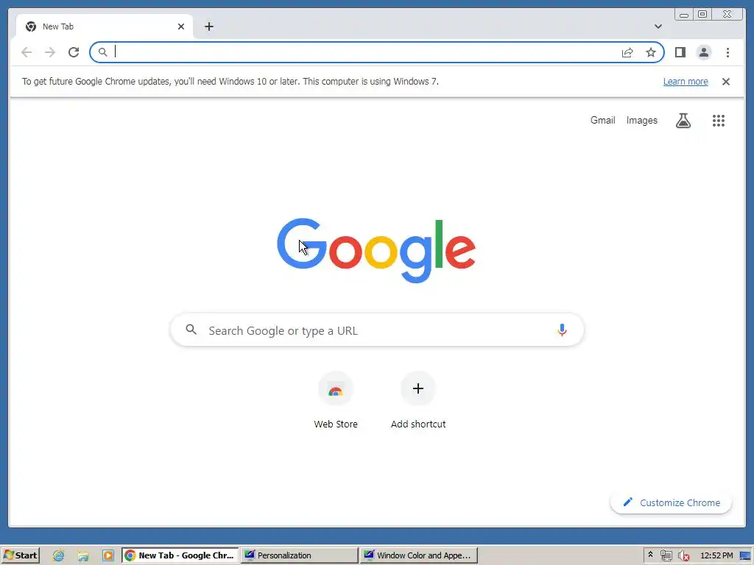Open the Google apps grid
The image size is (754, 565).
coord(718,120)
